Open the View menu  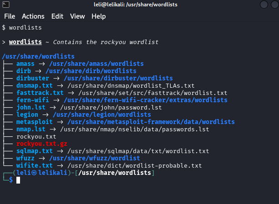pyautogui.click(x=77, y=16)
